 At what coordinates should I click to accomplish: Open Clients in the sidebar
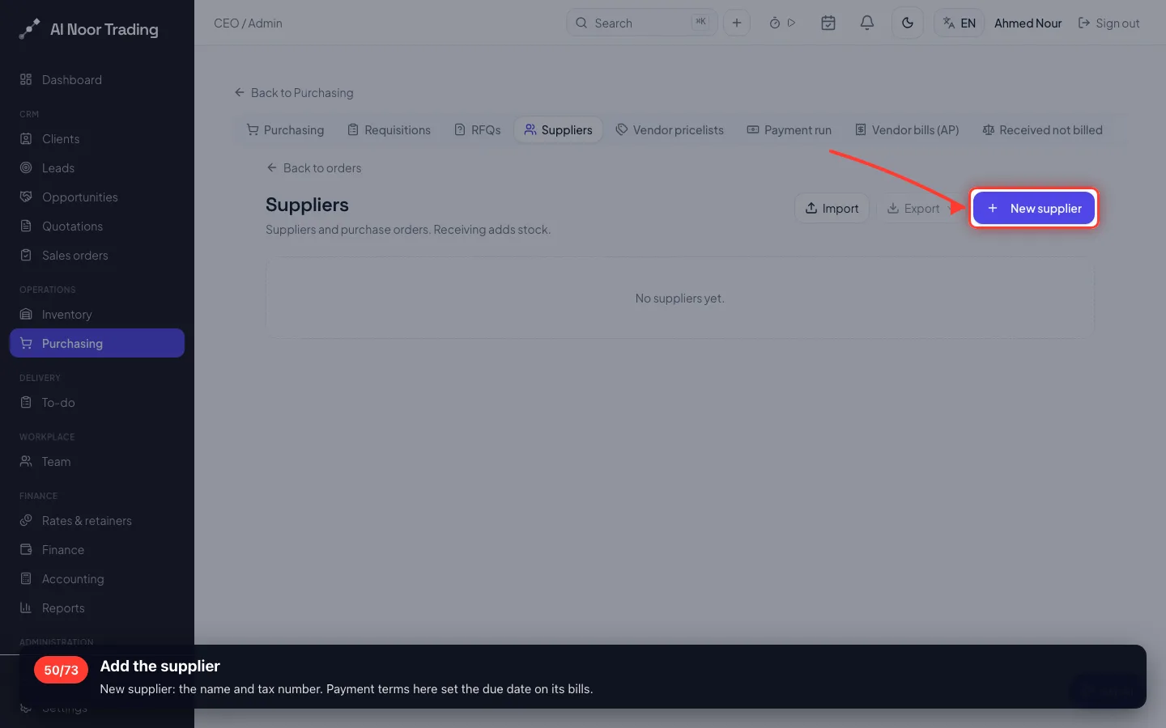point(97,139)
